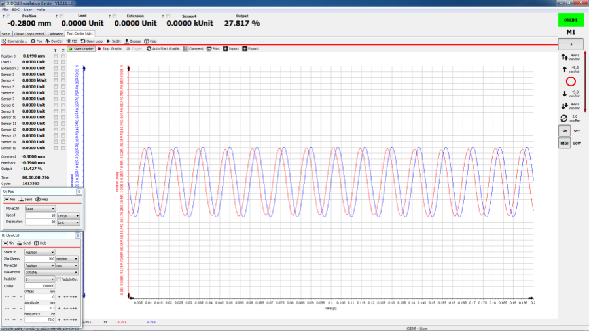Add a Comment to the graph
The width and height of the screenshot is (589, 331).
pos(194,49)
